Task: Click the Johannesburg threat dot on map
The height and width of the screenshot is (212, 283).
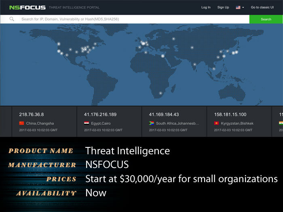Action: pos(161,93)
